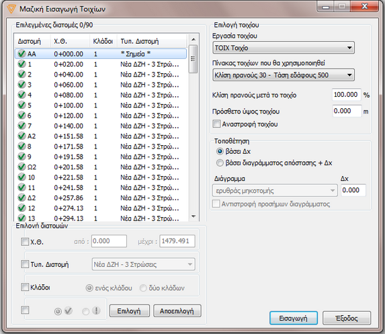Click the Εισαγωγή button
Image resolution: width=385 pixels, height=334 pixels.
[294, 318]
